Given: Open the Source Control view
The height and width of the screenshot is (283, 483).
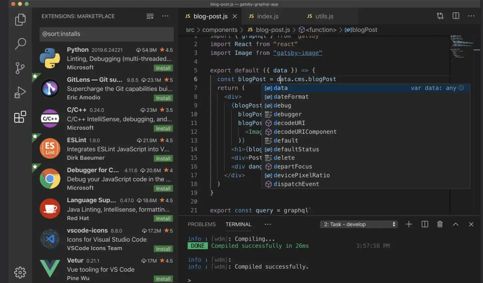Looking at the screenshot, I should click(x=20, y=68).
